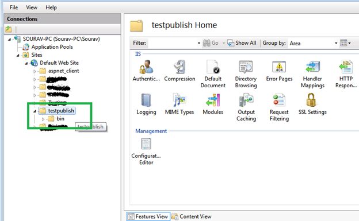Collapse the Management group header
The width and height of the screenshot is (359, 221).
[x=151, y=131]
